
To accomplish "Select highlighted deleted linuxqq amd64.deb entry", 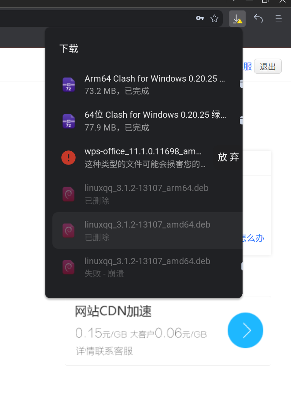I will point(147,230).
